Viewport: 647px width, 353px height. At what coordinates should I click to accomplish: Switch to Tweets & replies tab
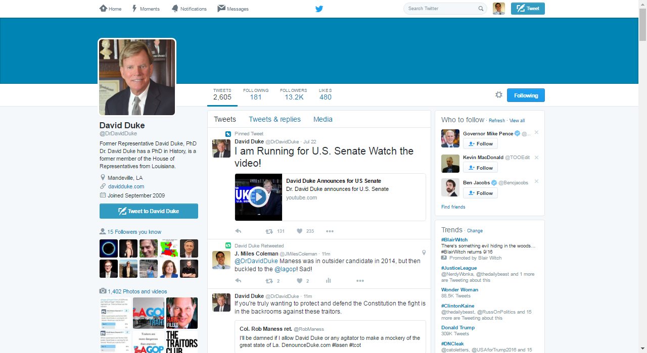[274, 119]
